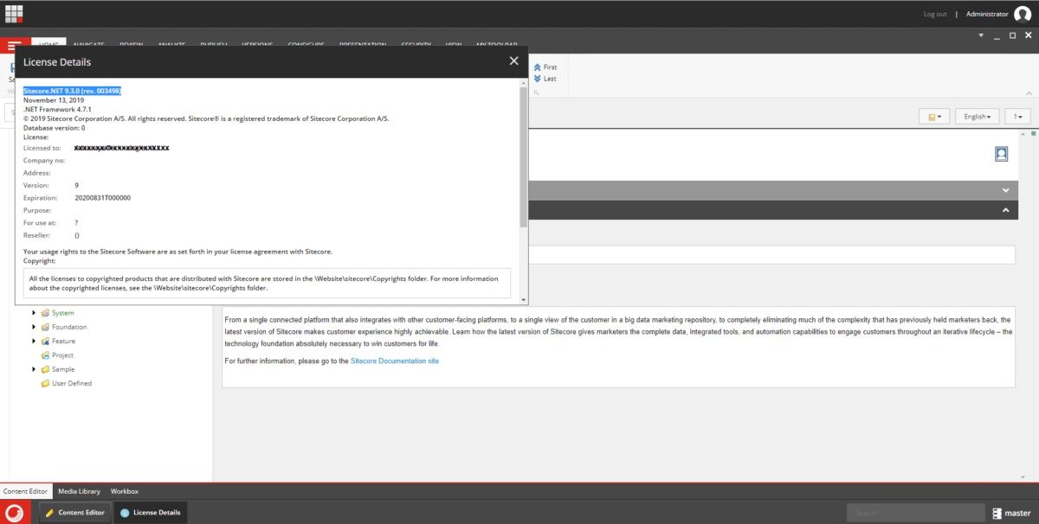
Task: Select the Foundation tree item label
Action: tap(69, 327)
